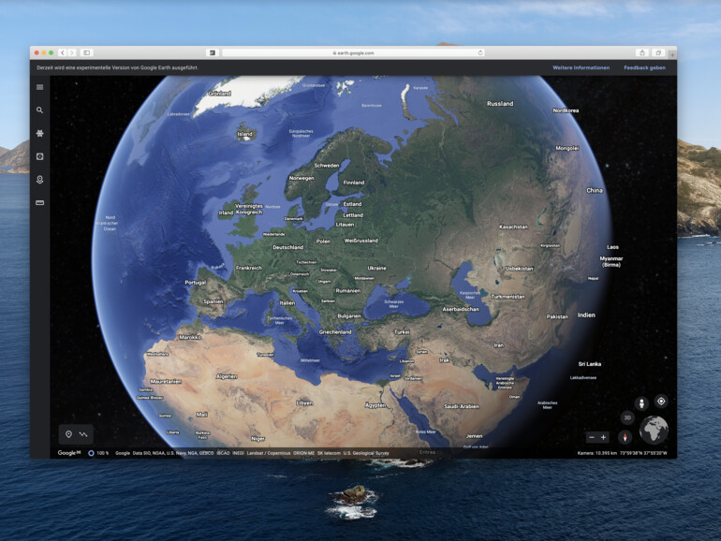
Task: Zoom out with the minus button
Action: coord(592,438)
